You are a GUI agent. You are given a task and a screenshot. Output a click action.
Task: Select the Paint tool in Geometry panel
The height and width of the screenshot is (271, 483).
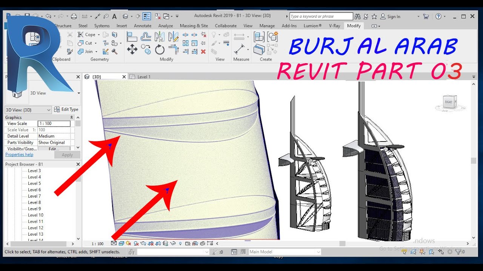(x=115, y=43)
